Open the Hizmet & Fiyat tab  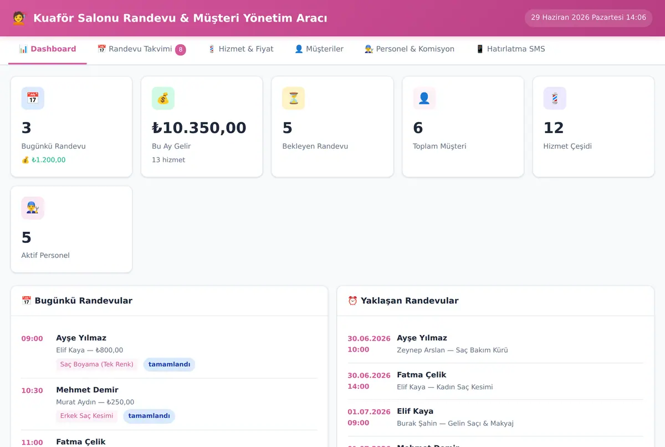[241, 49]
